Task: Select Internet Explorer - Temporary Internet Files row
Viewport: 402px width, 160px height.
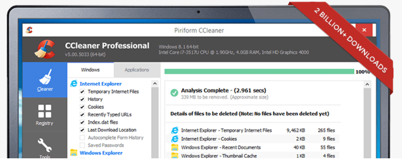Action: [x=226, y=130]
